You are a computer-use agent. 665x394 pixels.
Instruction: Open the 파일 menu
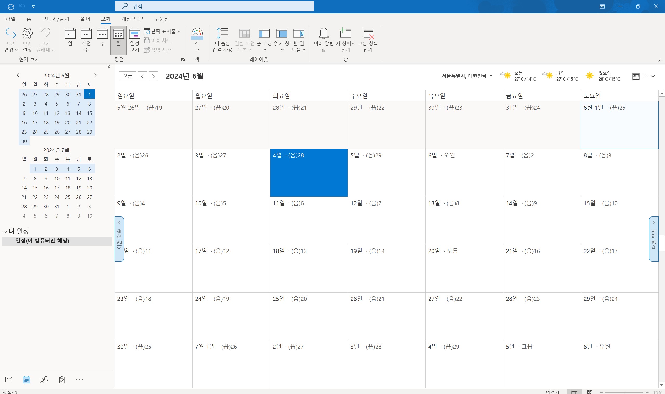[x=10, y=19]
